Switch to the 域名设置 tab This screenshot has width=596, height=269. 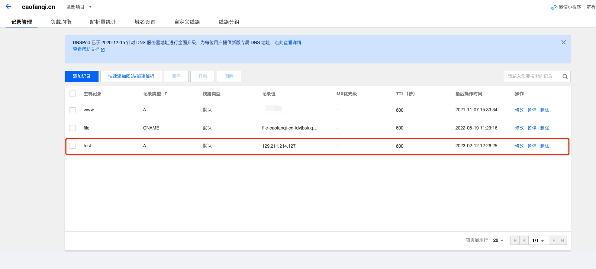pyautogui.click(x=145, y=22)
